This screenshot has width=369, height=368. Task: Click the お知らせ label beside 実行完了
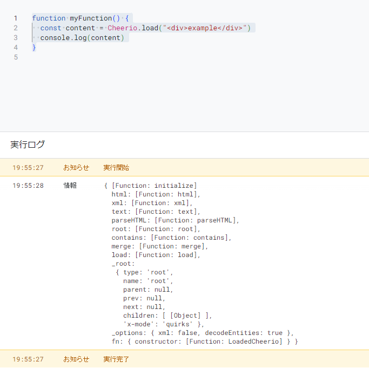[x=76, y=359]
